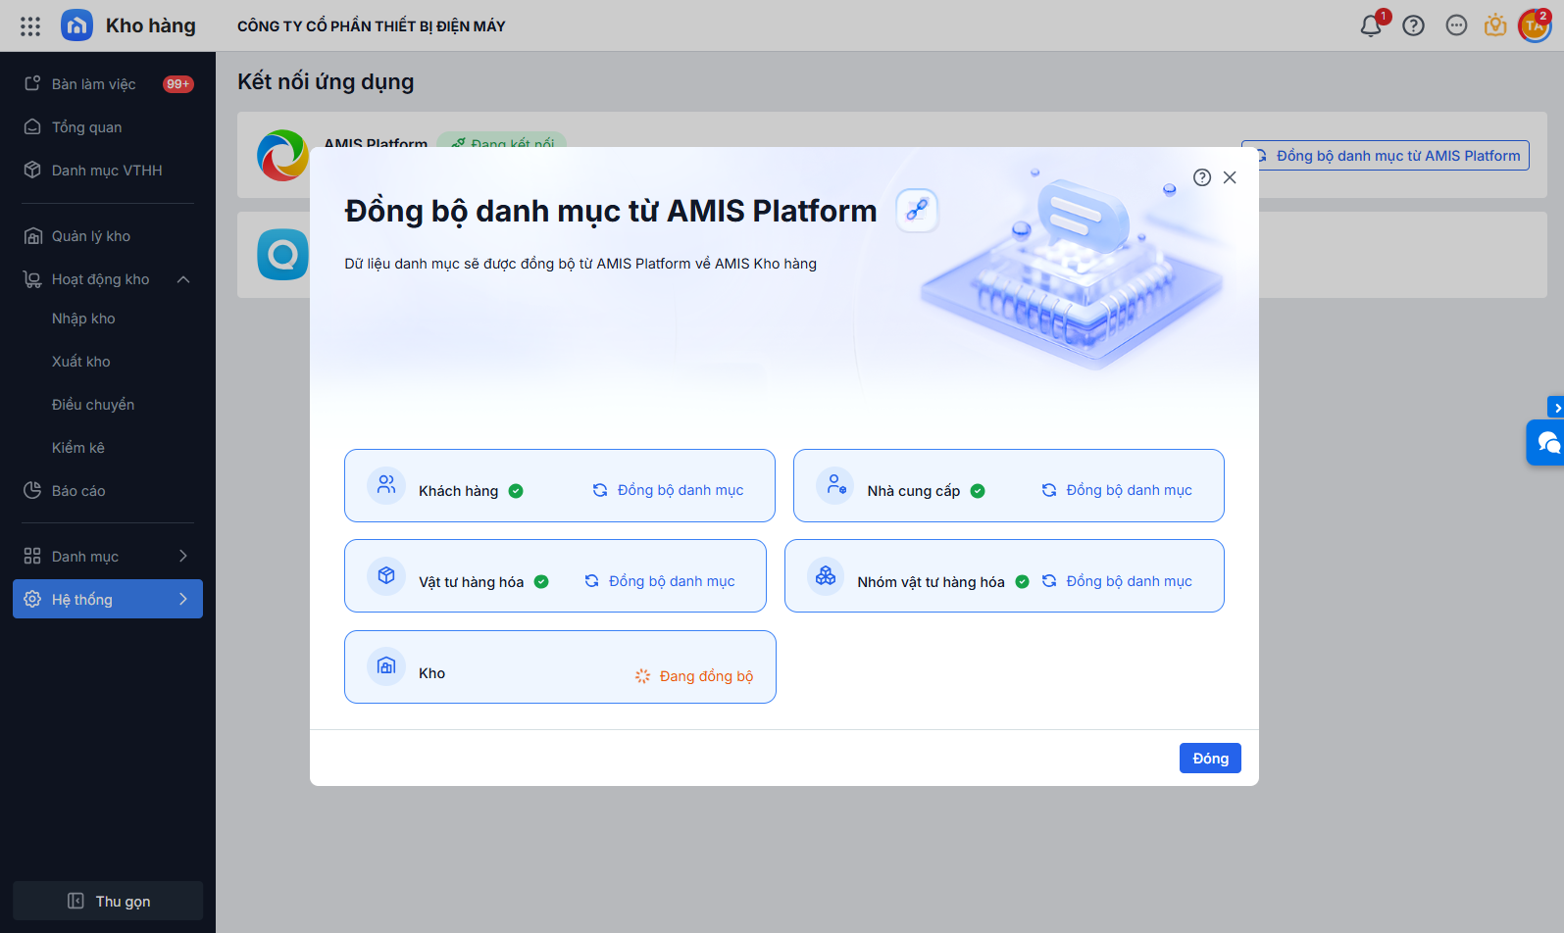Expand the Danh mục sidebar menu
The width and height of the screenshot is (1564, 933).
[183, 557]
